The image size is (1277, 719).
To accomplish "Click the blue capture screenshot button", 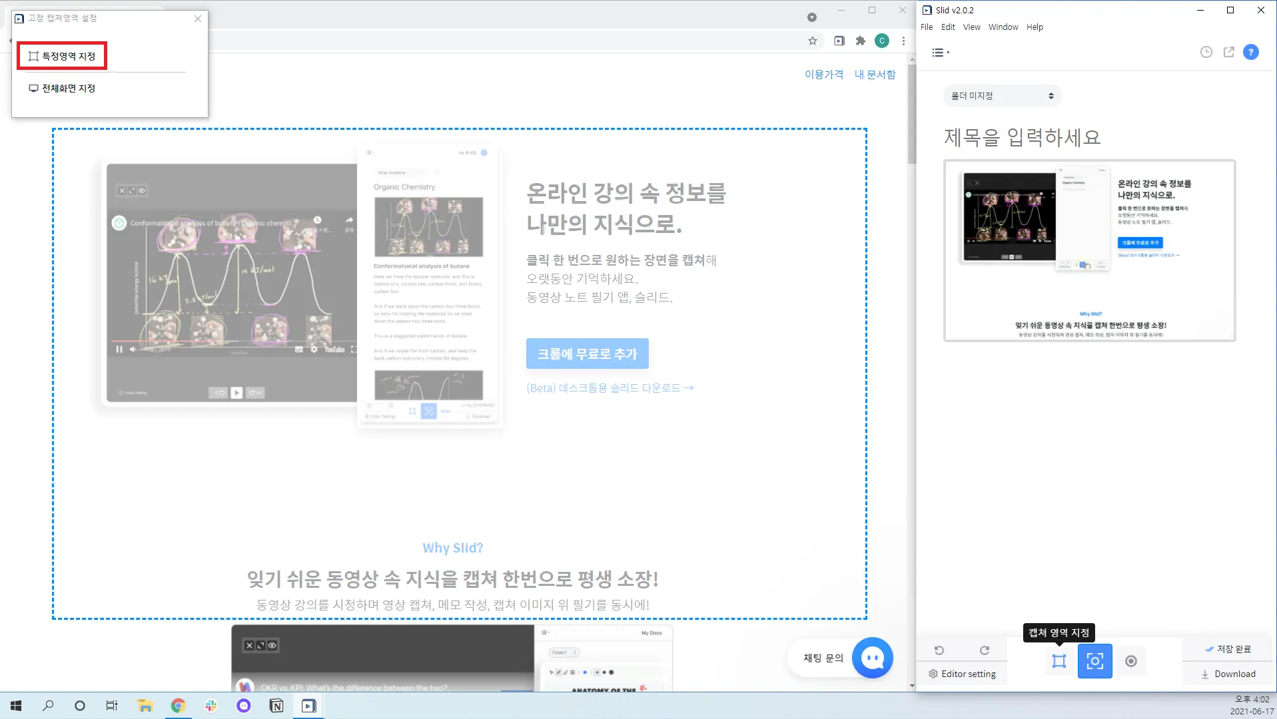I will pos(1095,661).
